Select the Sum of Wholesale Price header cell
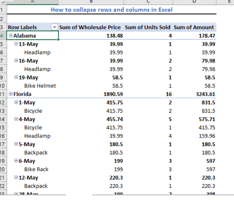Screen dimensions: 234x200 [x=91, y=27]
